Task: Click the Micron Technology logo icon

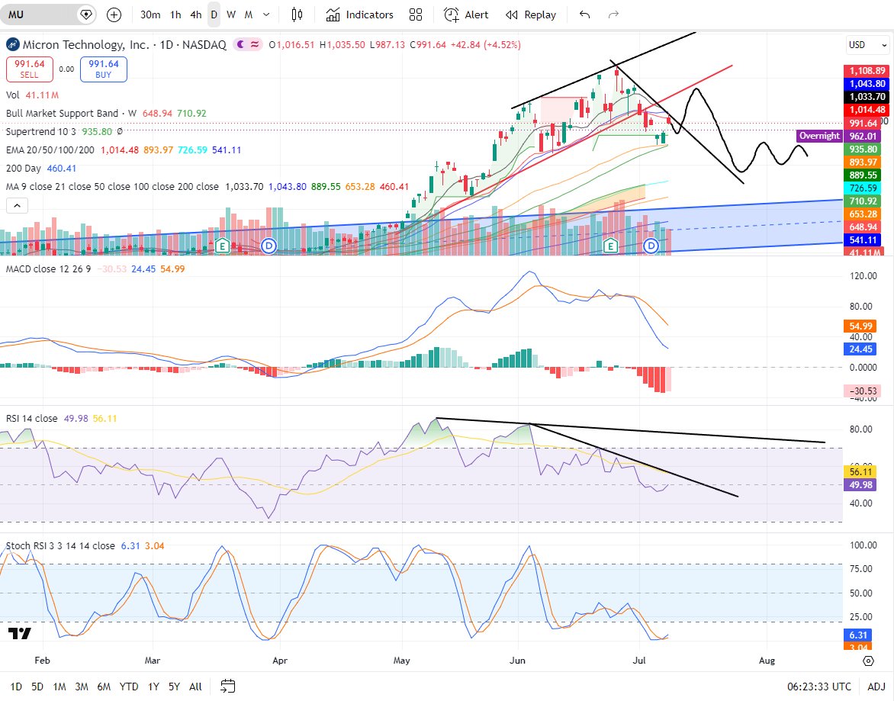Action: [12, 44]
